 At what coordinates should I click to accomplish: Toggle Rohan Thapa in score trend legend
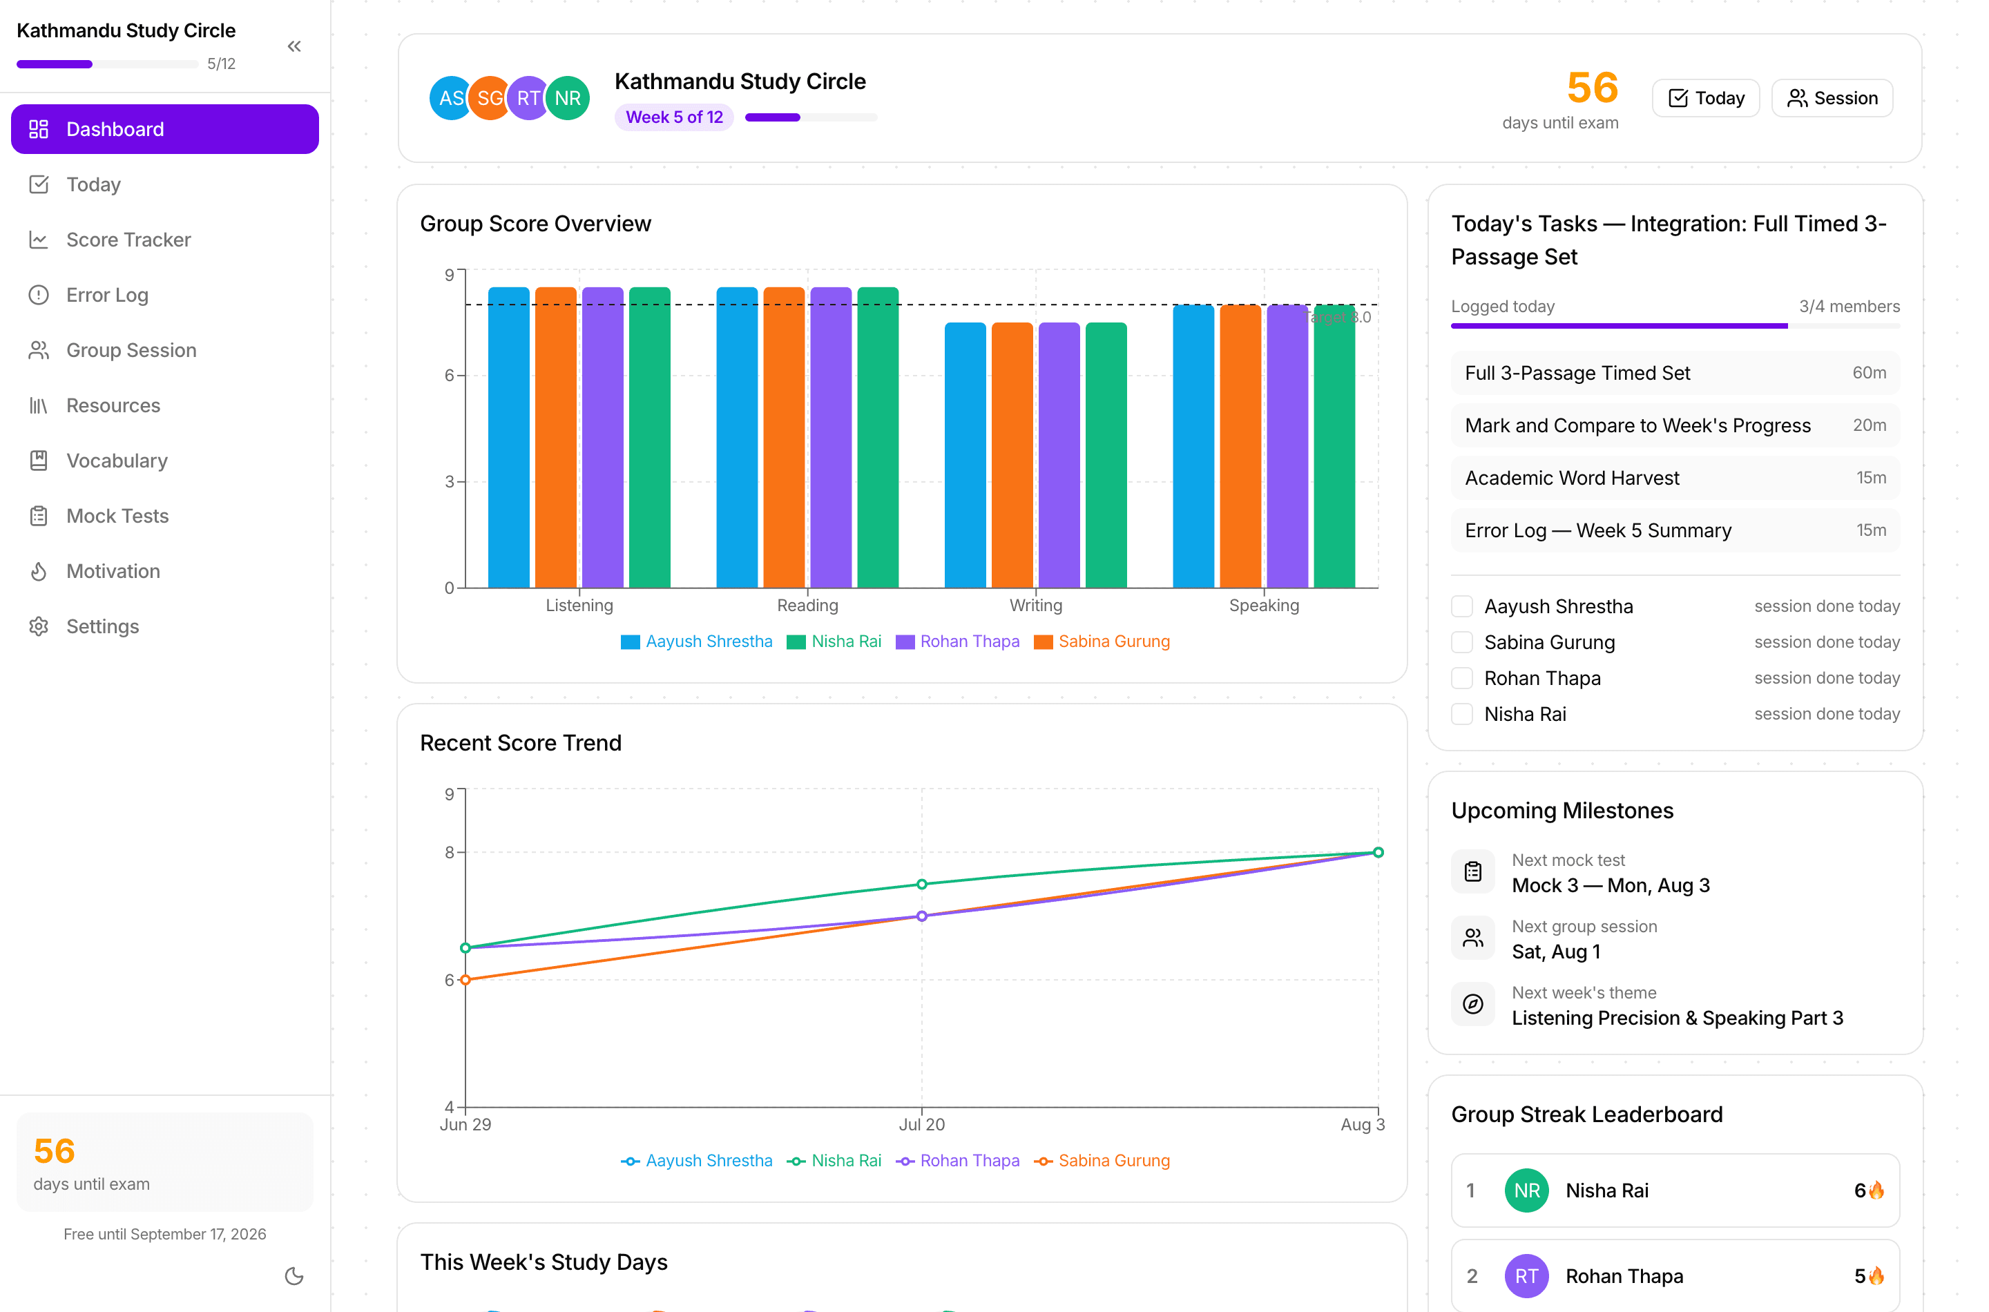(957, 1161)
